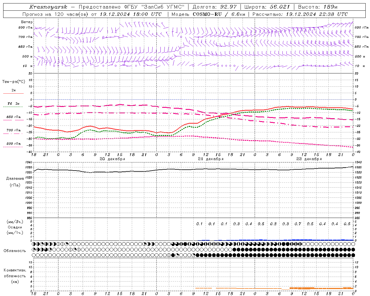This screenshot has width=370, height=296.
Task: Click the "Давление" pressure panel label
Action: (15, 179)
